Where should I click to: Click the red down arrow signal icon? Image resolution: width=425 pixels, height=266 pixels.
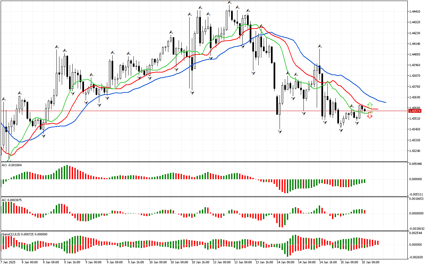[370, 116]
